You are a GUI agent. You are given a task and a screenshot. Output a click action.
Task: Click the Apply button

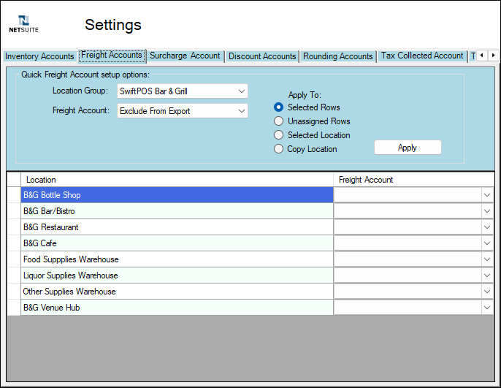pos(408,148)
